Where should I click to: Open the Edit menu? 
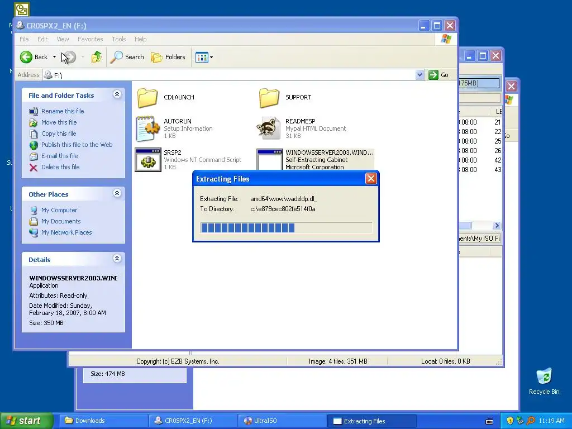pos(42,39)
